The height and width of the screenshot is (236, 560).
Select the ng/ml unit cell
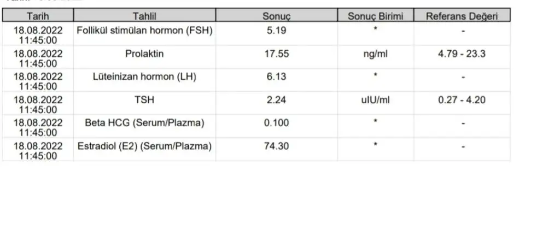(x=375, y=54)
